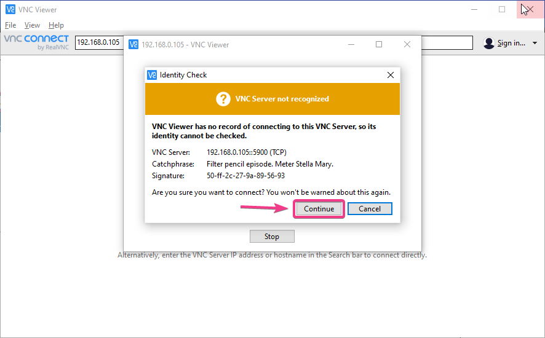545x338 pixels.
Task: Click the 192.168.0.105 connection window icon
Action: 133,44
